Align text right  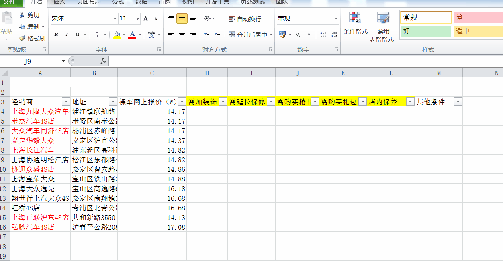pos(193,35)
